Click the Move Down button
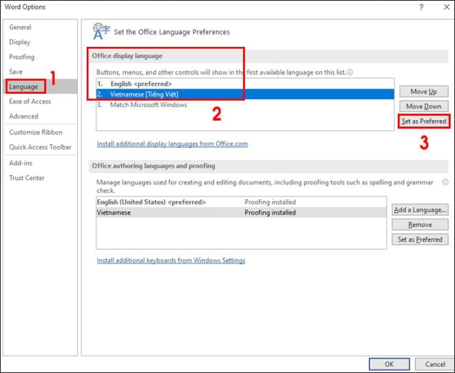Viewport: 455px width, 373px height. [423, 106]
